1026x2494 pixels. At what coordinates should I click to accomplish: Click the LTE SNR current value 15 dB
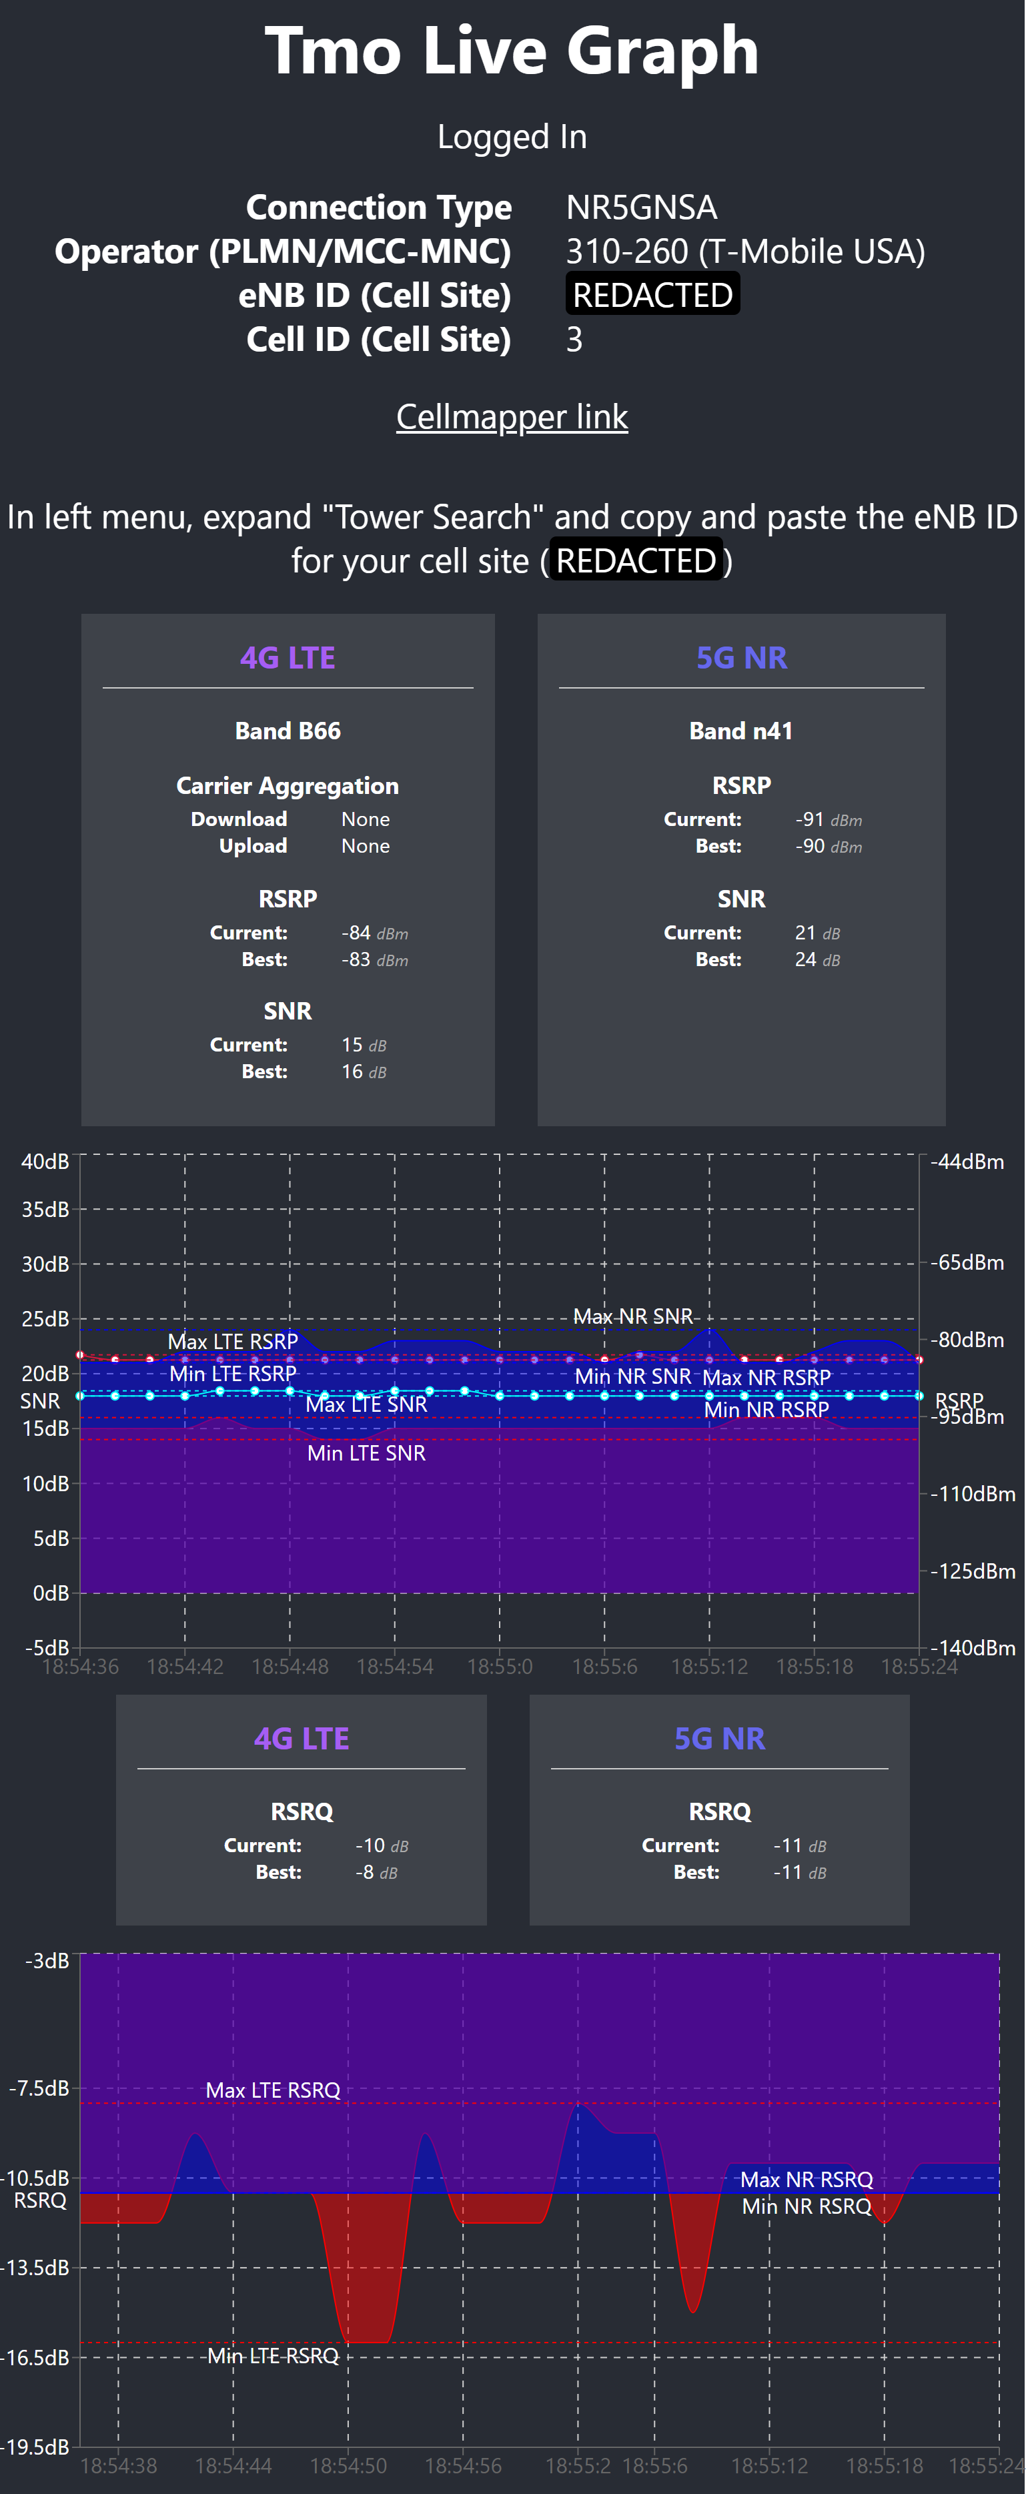coord(364,1045)
